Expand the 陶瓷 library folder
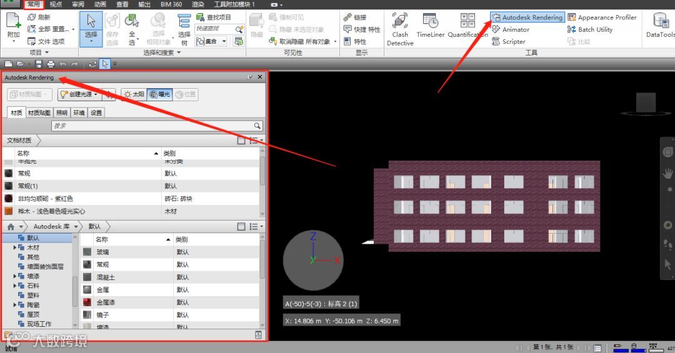Screen dimensions: 675x353 point(14,305)
